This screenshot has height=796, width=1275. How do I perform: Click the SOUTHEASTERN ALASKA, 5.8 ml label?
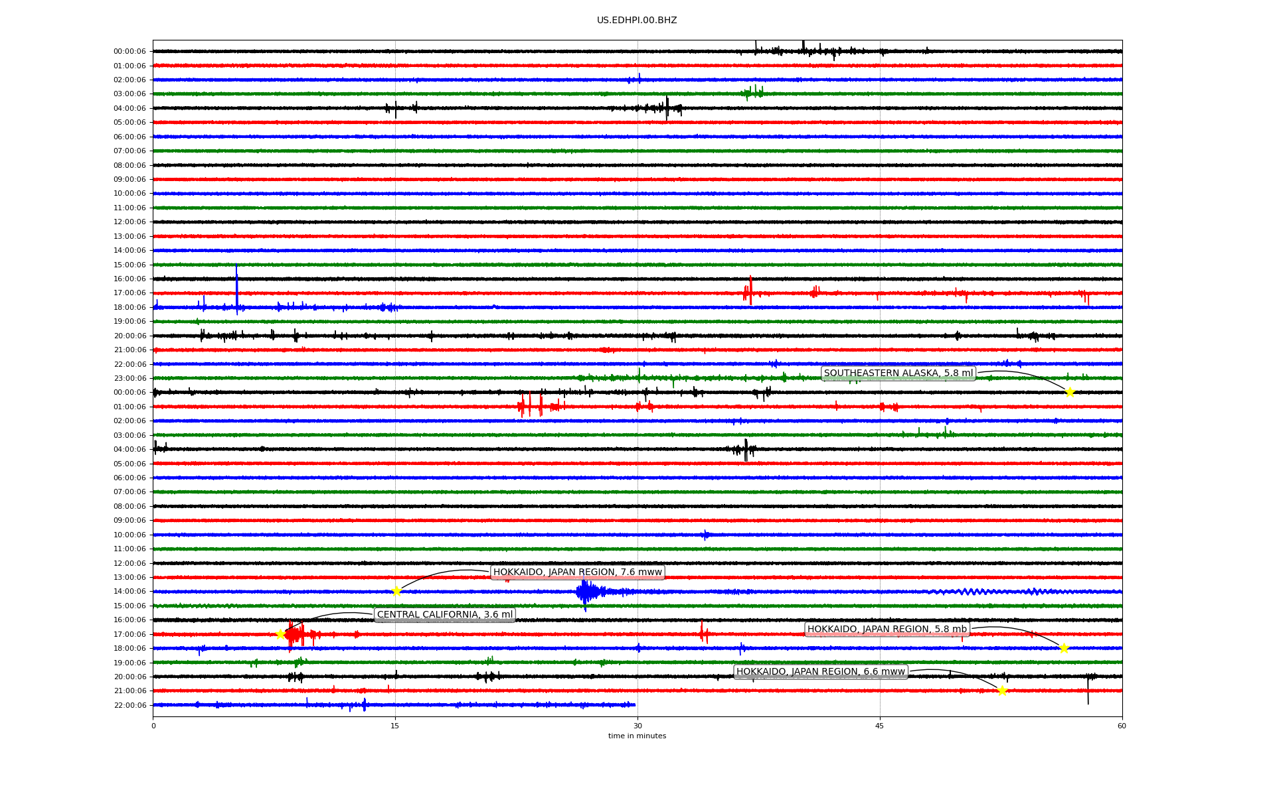pos(898,373)
